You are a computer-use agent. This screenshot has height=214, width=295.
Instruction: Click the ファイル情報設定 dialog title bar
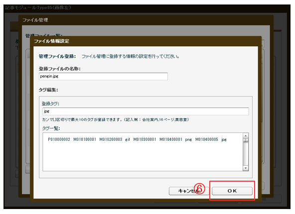pyautogui.click(x=146, y=41)
